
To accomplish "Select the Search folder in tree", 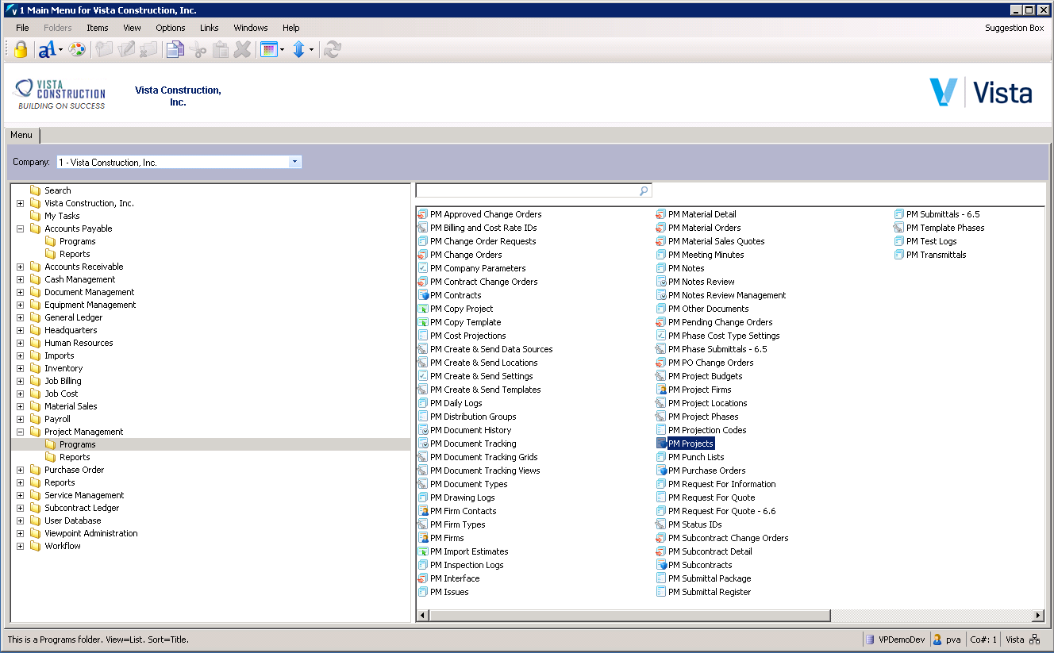I will pos(58,190).
